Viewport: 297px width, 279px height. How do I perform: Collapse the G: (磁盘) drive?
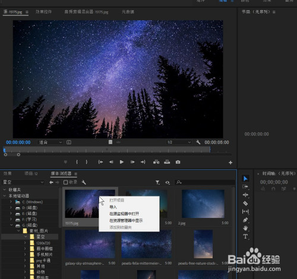11,225
